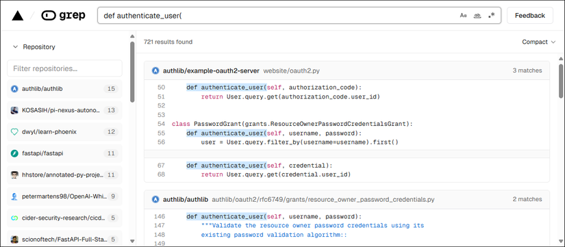Click authlib/authlib result avatar icon

click(x=155, y=199)
